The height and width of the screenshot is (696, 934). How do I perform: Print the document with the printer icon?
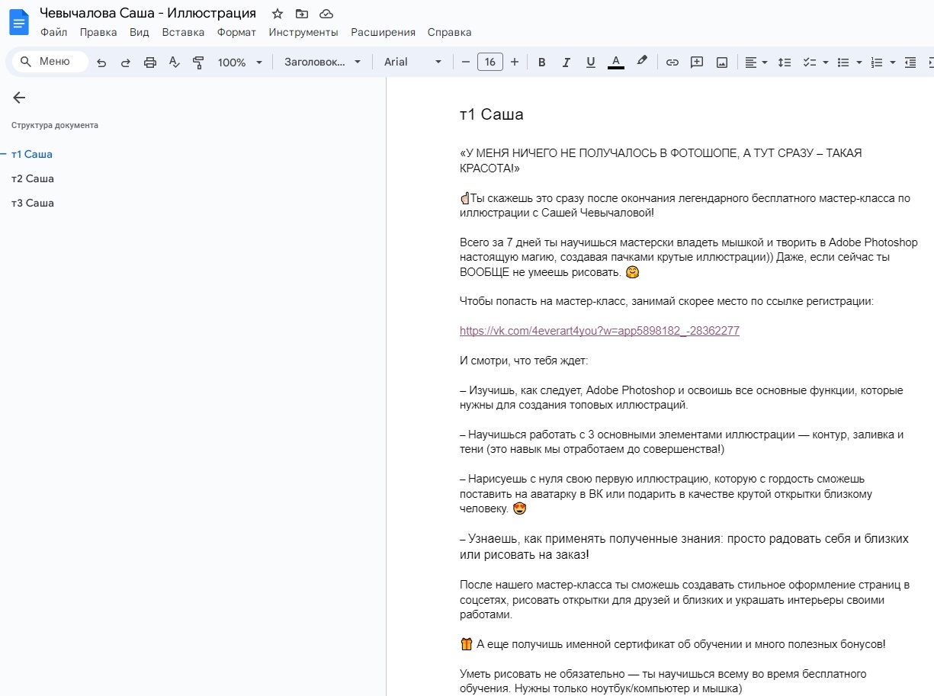click(150, 63)
